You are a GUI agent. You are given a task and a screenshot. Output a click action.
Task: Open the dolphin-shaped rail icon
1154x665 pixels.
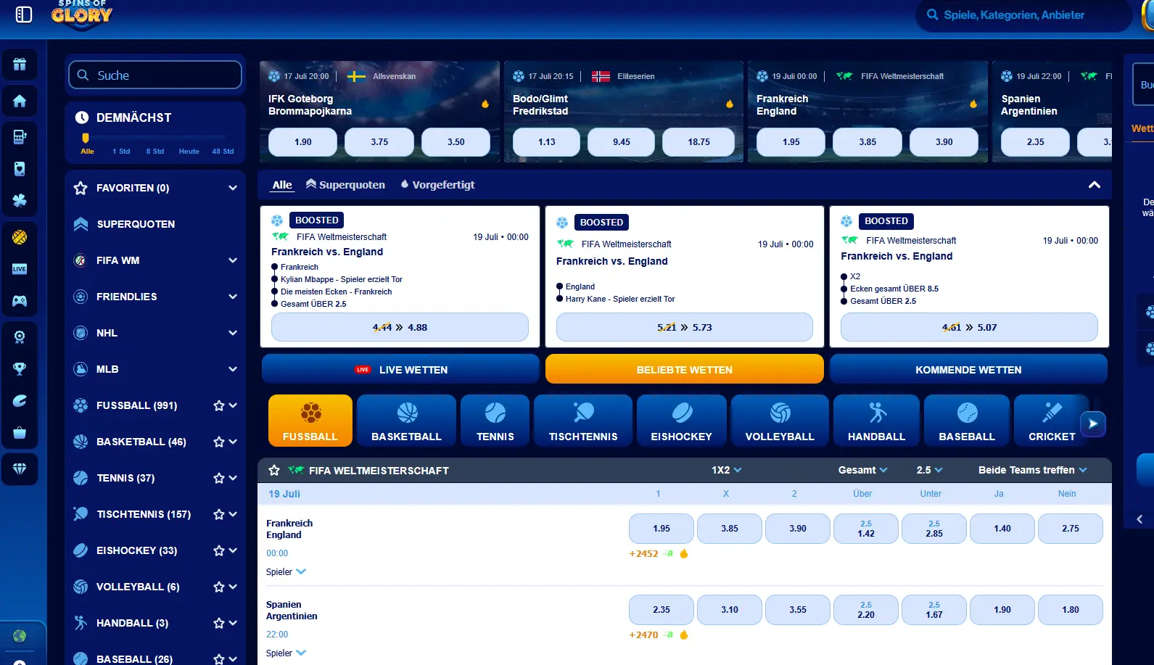(x=20, y=401)
